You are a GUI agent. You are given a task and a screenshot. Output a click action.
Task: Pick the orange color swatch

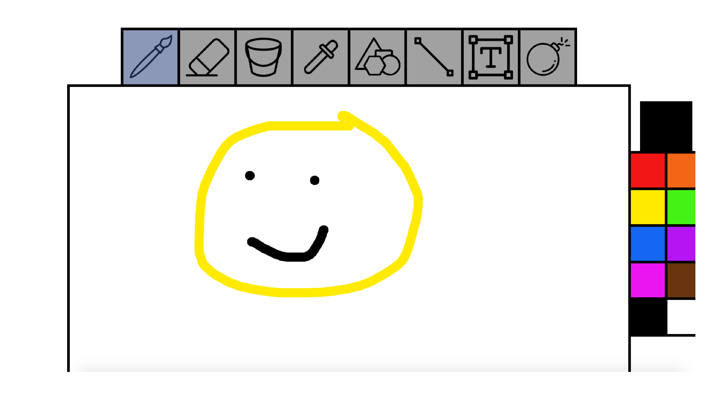(681, 170)
